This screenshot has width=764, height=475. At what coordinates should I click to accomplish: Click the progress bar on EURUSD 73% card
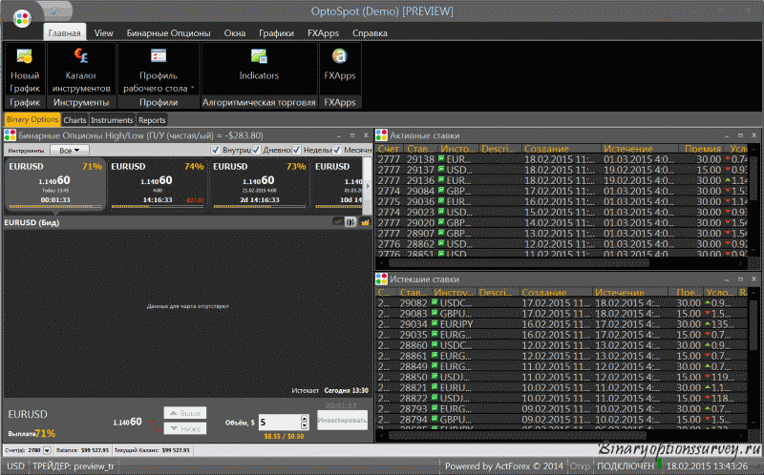click(259, 206)
